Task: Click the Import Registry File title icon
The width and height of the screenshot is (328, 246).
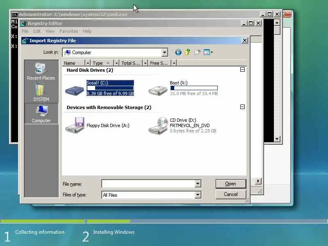Action: coord(25,41)
